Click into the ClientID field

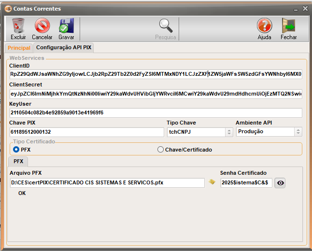156,74
